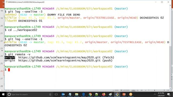Click 'DOINEEDTHIS 01' commit message
The height and width of the screenshot is (97, 173).
coord(30,21)
